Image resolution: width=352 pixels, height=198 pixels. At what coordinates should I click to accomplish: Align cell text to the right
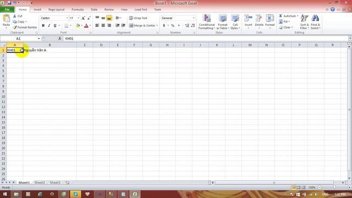[109, 25]
